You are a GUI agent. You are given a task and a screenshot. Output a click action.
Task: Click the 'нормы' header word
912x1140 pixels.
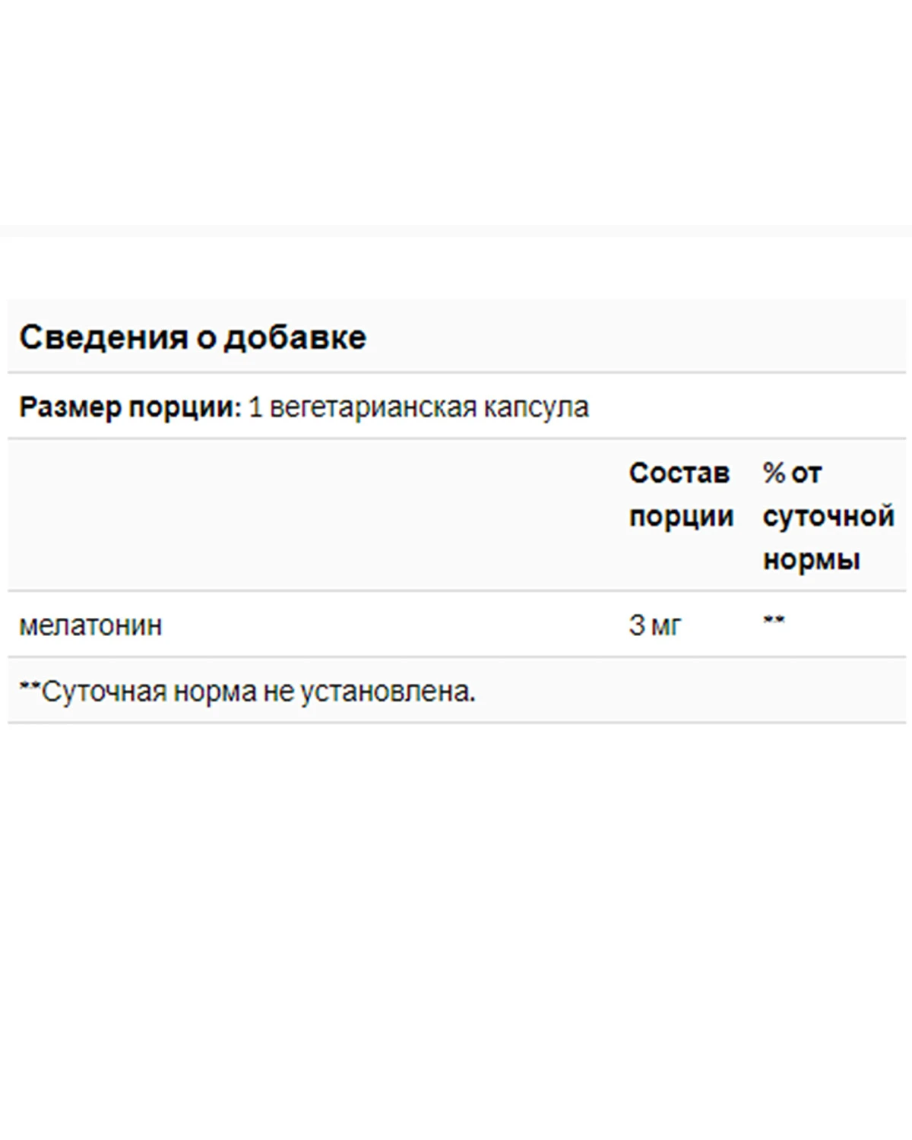pyautogui.click(x=812, y=560)
